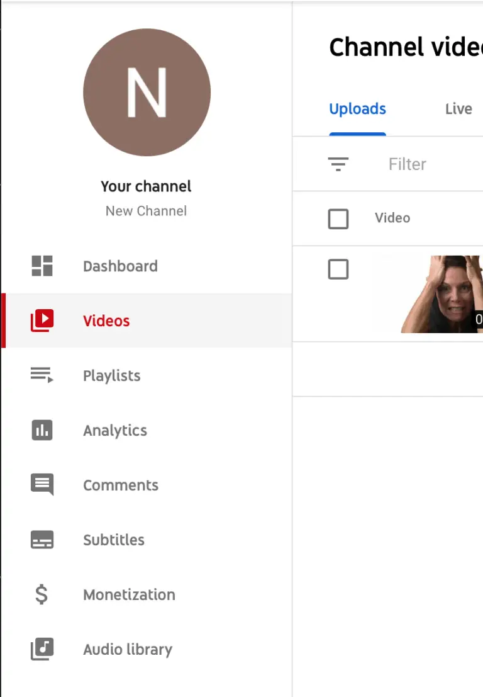Click the Video column header
Screen dimensions: 483x697
coord(392,218)
